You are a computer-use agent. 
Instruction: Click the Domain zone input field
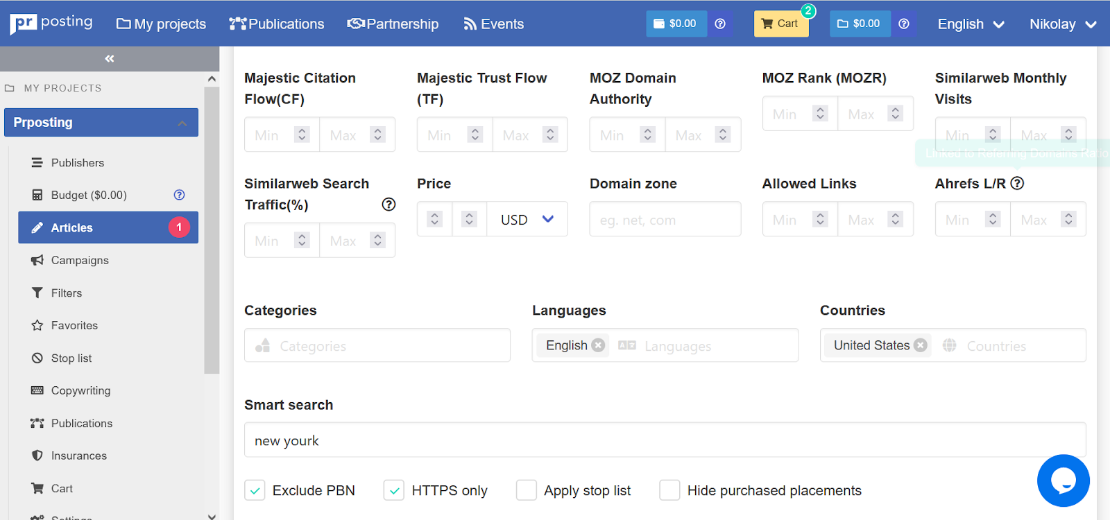(x=665, y=219)
